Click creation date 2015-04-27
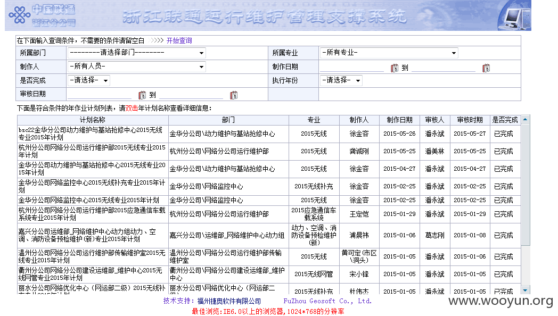The image size is (558, 316). click(400, 169)
